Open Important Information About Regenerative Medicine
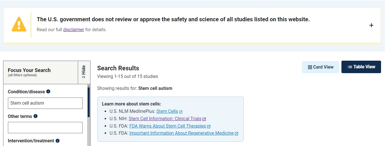 point(181,133)
